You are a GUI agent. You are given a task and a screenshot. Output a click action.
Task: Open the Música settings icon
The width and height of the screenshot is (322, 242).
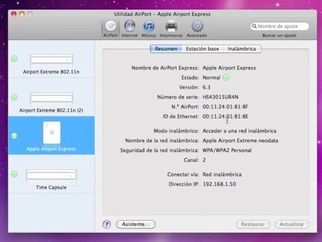pos(149,29)
